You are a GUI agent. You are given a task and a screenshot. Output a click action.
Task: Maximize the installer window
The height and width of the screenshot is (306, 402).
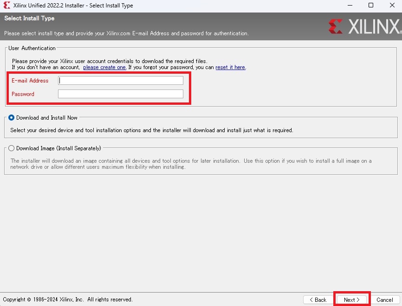coord(371,6)
